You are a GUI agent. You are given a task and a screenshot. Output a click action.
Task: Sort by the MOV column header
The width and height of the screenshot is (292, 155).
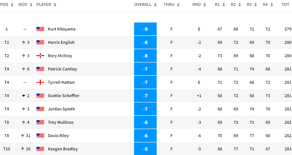[x=25, y=5]
